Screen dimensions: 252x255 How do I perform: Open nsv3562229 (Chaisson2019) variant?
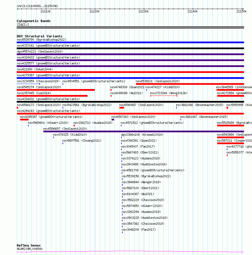[x=143, y=200]
